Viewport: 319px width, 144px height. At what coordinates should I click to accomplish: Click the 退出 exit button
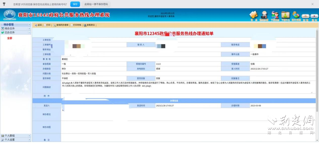coord(314,16)
